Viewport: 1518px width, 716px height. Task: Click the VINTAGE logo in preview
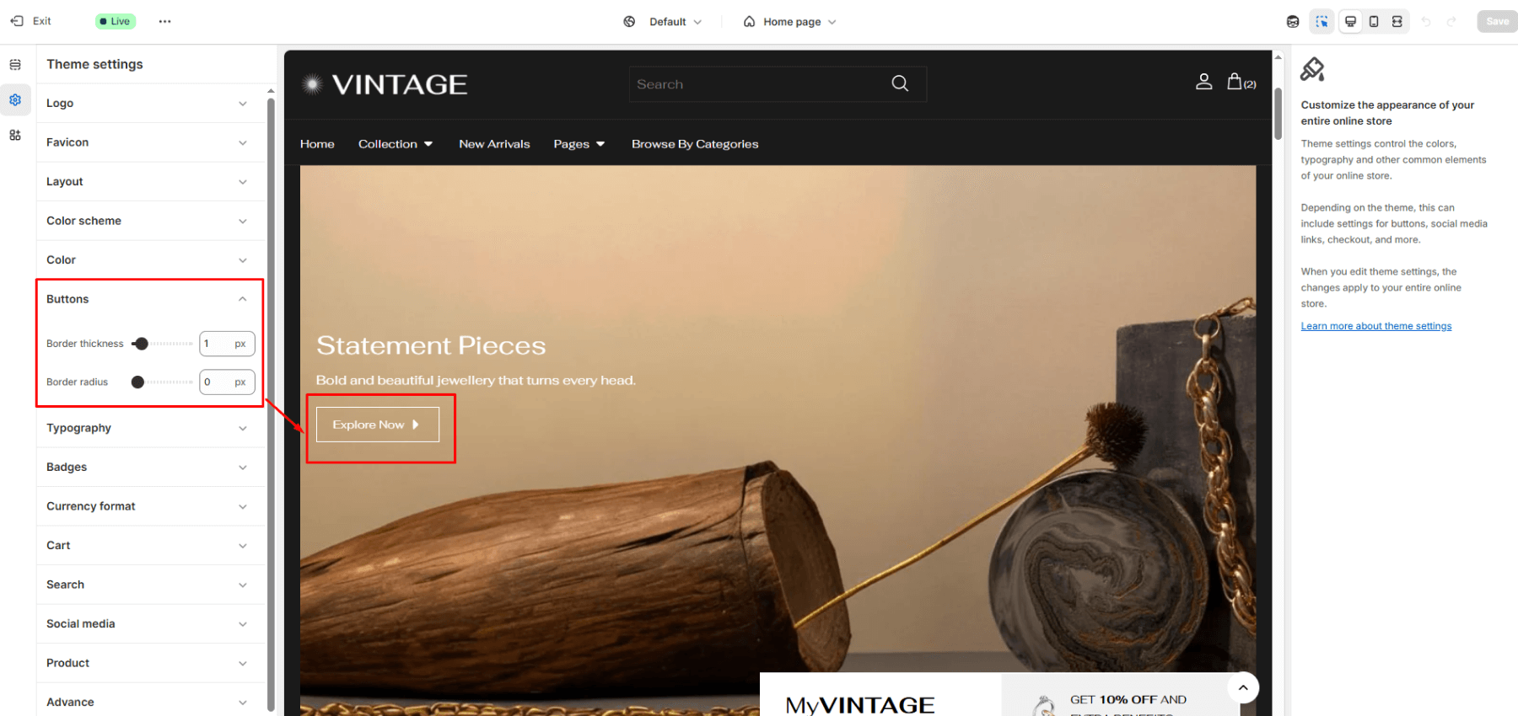(385, 84)
